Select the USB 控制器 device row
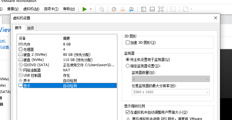Image resolution: width=232 pixels, height=120 pixels. point(67,75)
